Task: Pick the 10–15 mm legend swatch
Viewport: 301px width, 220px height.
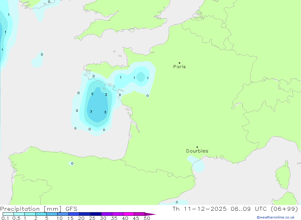Action: coord(63,214)
